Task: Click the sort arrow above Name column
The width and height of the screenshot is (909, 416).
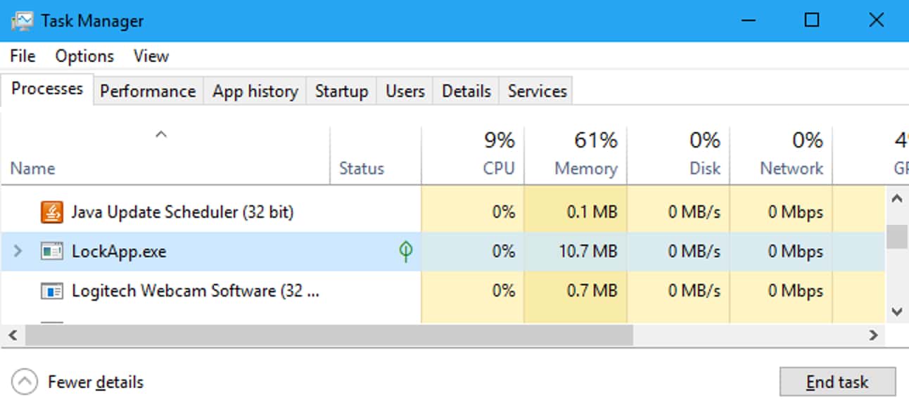Action: point(161,134)
